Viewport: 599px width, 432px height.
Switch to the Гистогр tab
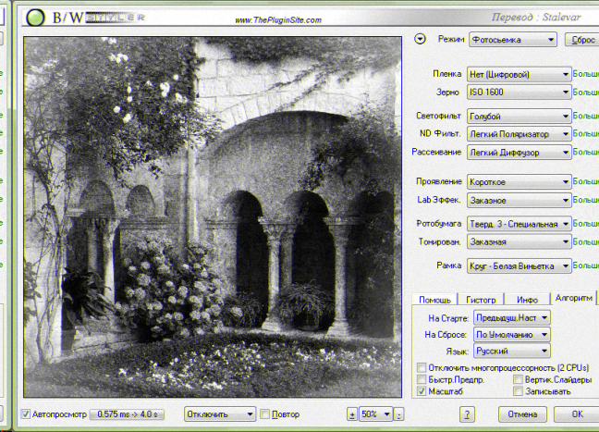481,300
